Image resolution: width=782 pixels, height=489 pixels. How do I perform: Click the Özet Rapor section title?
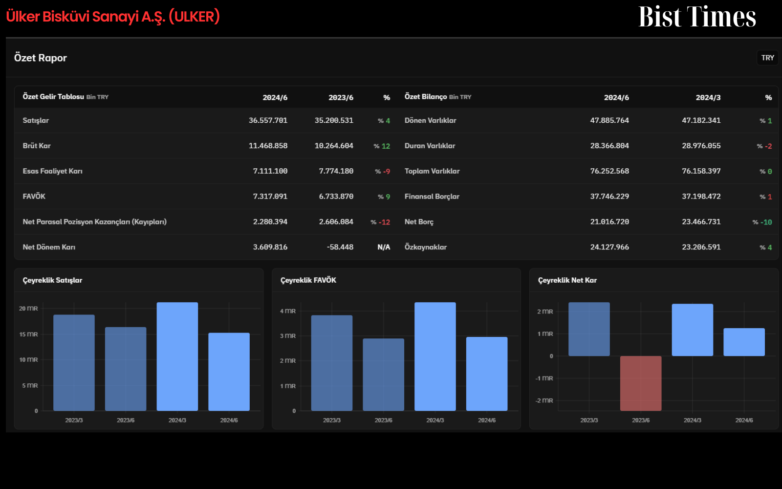[x=41, y=58]
